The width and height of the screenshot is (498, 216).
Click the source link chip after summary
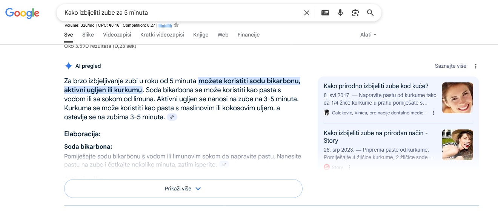pos(172,117)
